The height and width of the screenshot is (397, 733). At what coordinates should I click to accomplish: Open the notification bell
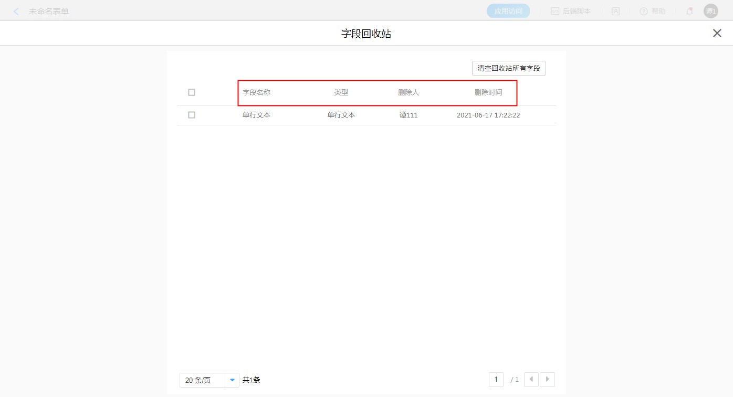689,11
